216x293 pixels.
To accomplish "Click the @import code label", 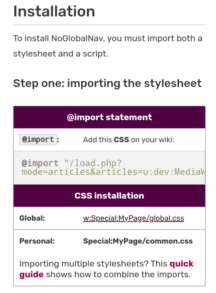I will click(38, 139).
